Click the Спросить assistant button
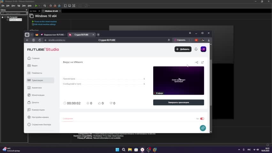This screenshot has height=153, width=272. [180, 40]
